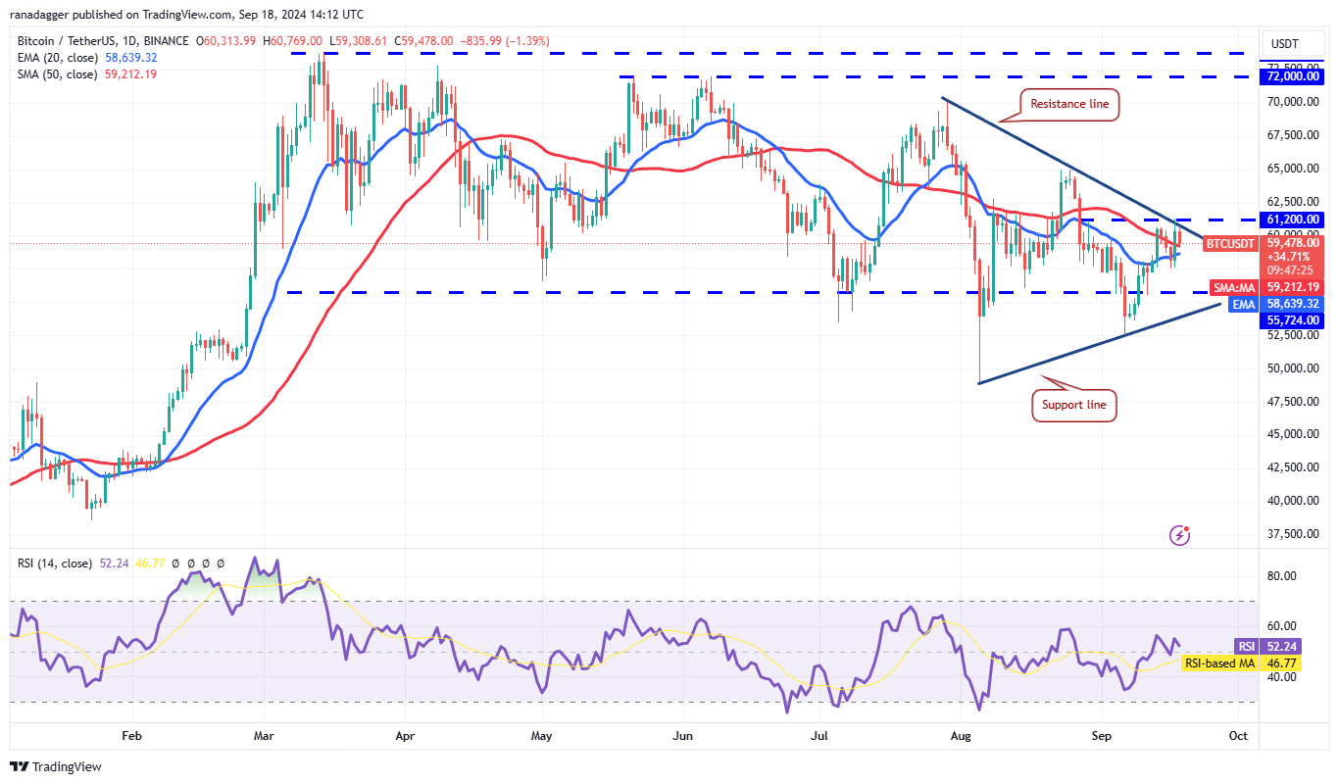Image resolution: width=1339 pixels, height=784 pixels.
Task: Click the H60,769.00 high price value
Action: tap(292, 41)
